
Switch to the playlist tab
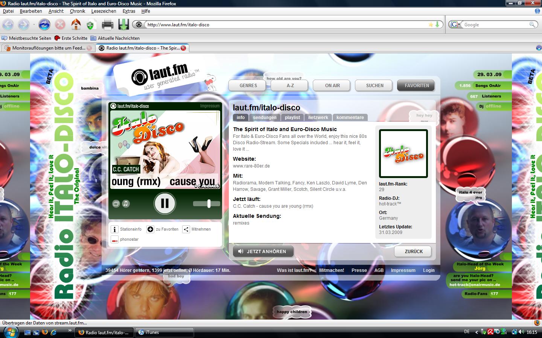point(292,118)
